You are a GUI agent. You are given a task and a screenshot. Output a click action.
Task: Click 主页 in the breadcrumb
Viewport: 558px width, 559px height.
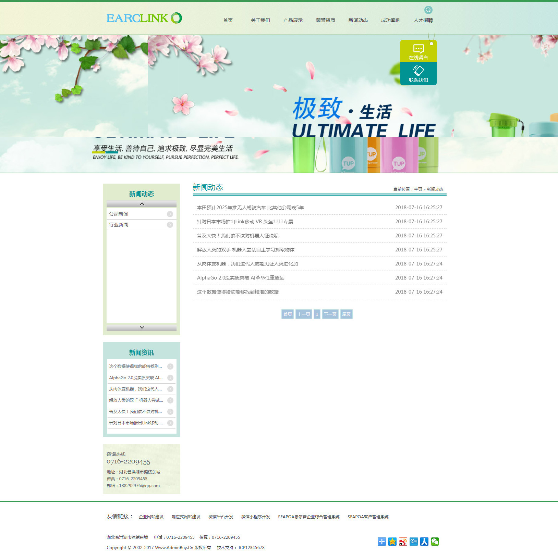418,189
